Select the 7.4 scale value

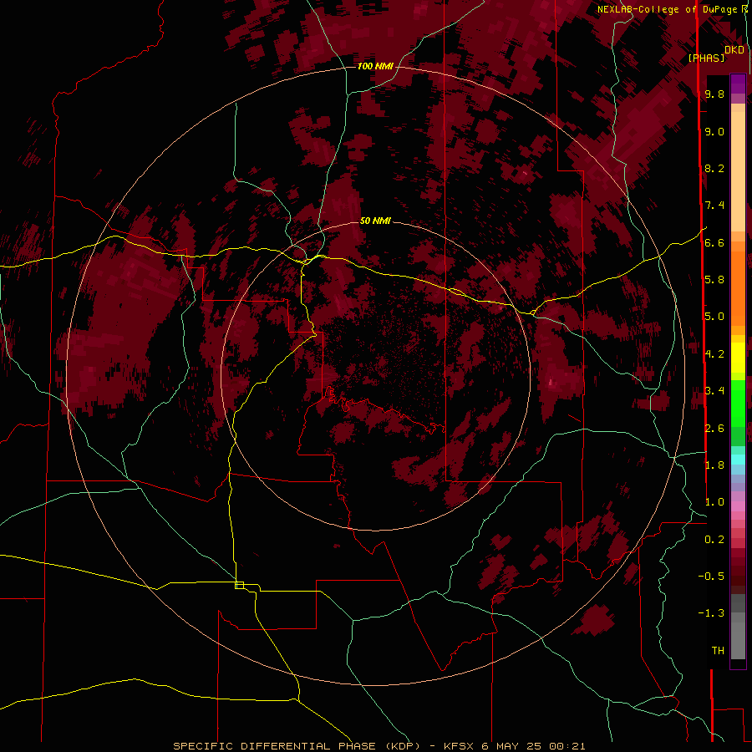[x=714, y=206]
